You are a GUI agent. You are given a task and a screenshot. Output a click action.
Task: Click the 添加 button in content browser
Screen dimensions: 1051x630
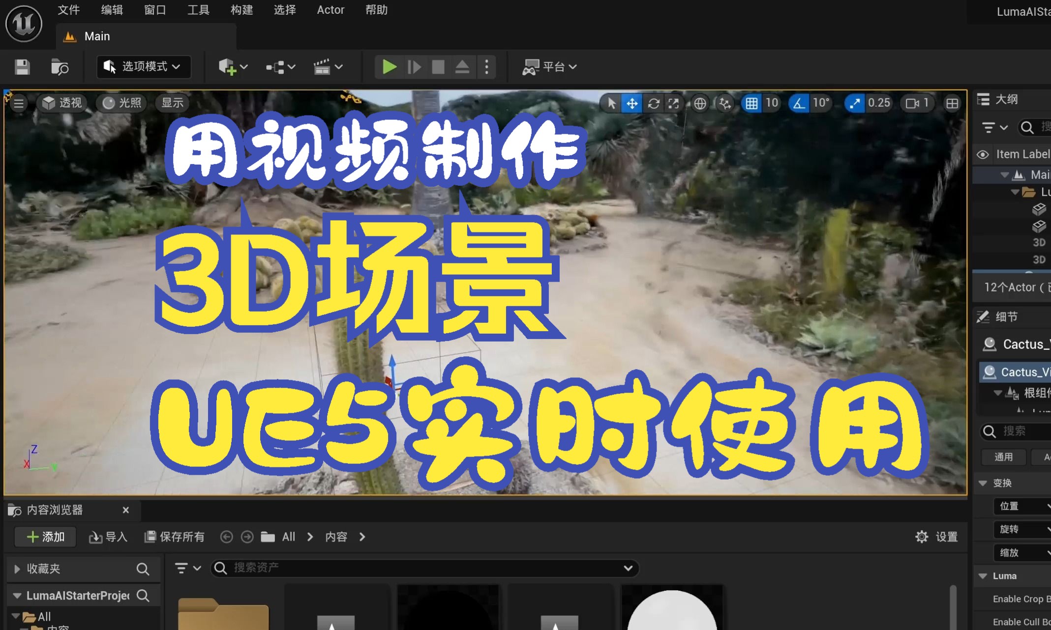coord(45,537)
